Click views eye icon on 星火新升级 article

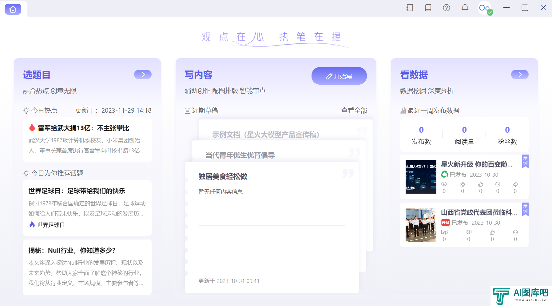444,184
